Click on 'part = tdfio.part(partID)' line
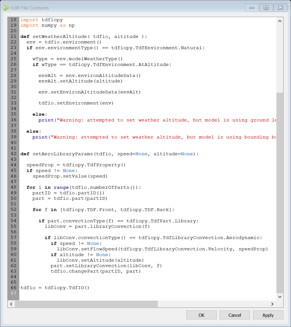 point(70,198)
